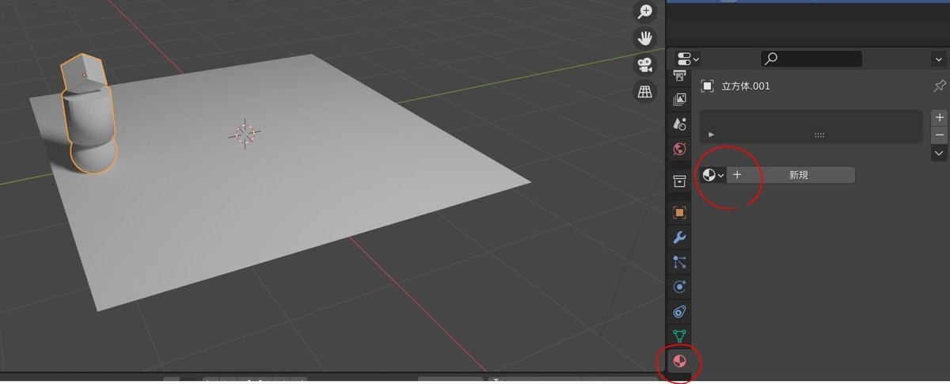Click the viewport zoom magnifier gizmo

point(646,11)
